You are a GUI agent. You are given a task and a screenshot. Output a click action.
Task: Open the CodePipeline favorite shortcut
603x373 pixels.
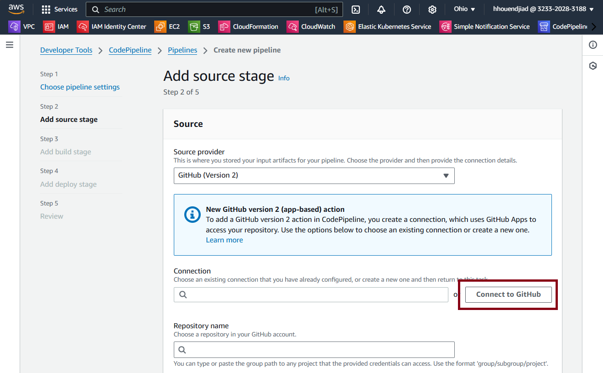(x=563, y=26)
